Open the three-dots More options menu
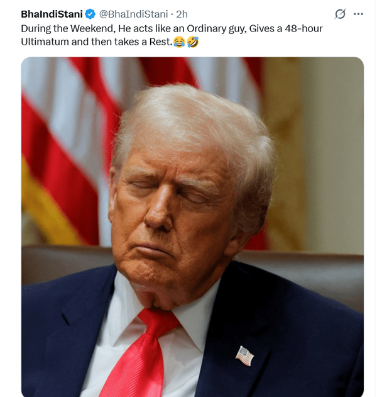Viewport: 377px width, 397px height. click(358, 14)
